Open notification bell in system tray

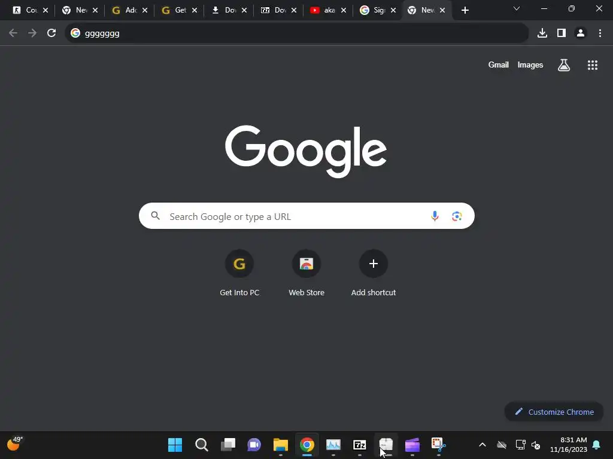coord(597,445)
